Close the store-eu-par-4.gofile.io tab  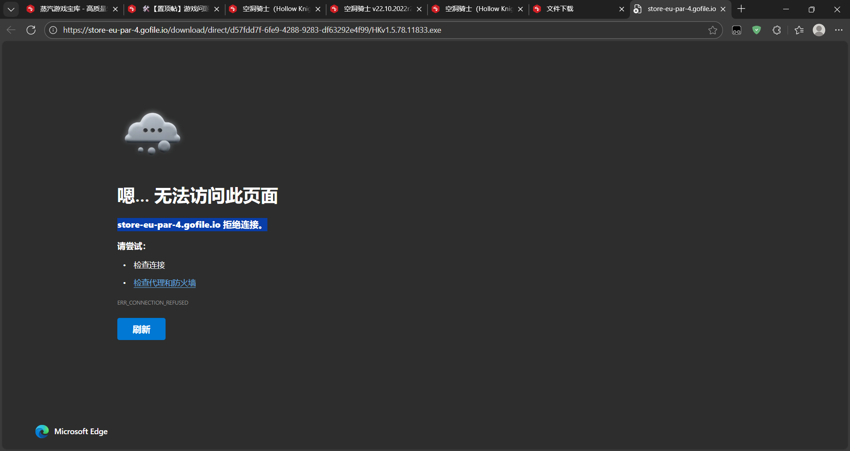(723, 9)
